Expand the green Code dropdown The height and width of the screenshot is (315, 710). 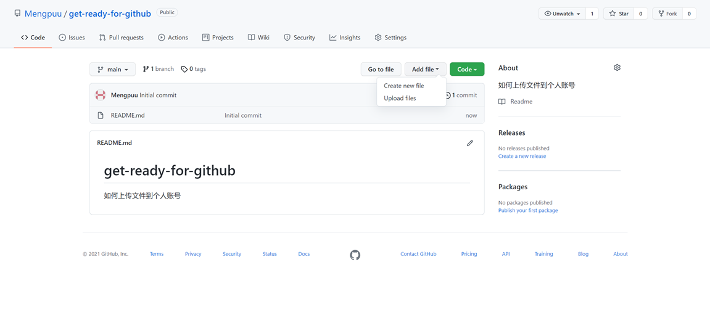(x=467, y=69)
